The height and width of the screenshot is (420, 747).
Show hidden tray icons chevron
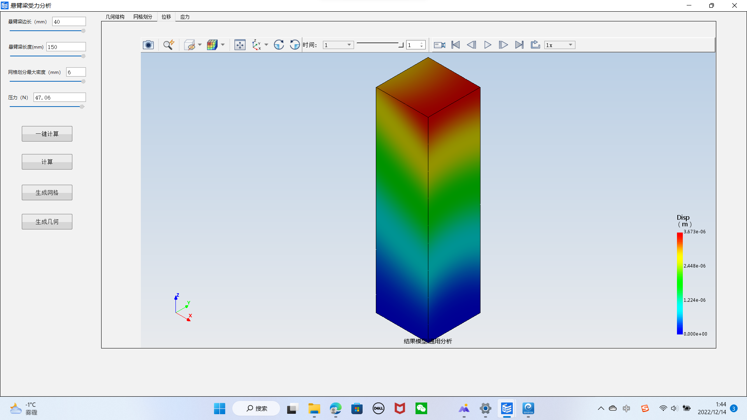[601, 409]
